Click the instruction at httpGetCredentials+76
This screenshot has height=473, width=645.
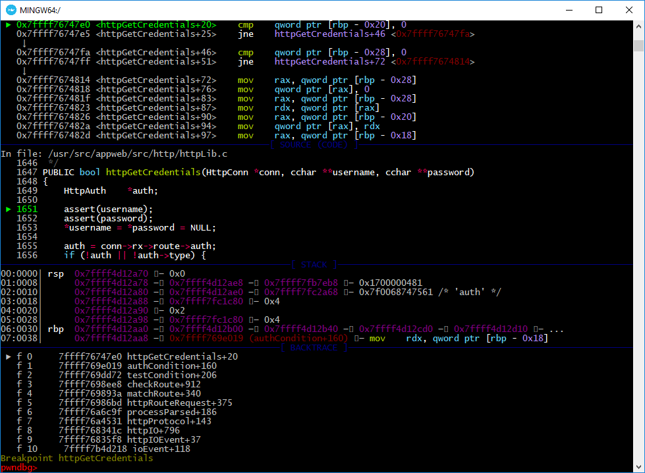(193, 89)
